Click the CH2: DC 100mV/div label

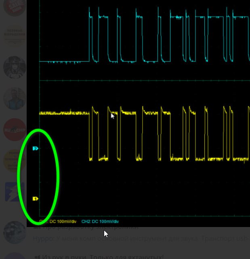[x=100, y=221]
